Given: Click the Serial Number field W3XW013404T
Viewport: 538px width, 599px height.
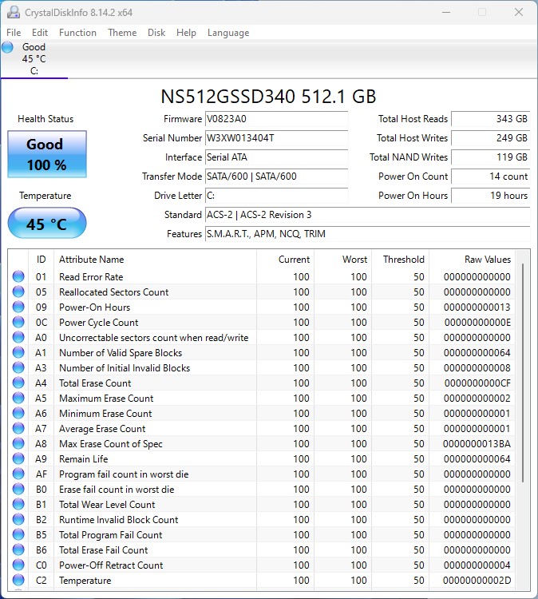Looking at the screenshot, I should click(276, 138).
